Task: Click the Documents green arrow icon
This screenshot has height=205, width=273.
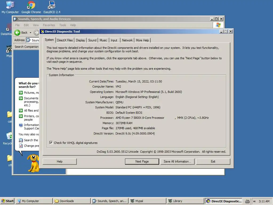Action: (21, 98)
